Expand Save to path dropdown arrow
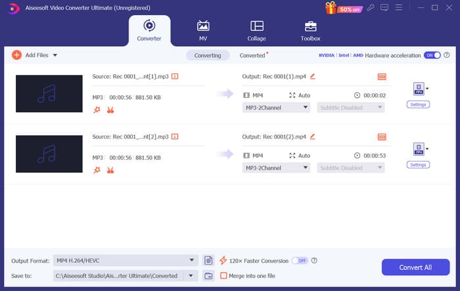460x291 pixels. click(191, 276)
